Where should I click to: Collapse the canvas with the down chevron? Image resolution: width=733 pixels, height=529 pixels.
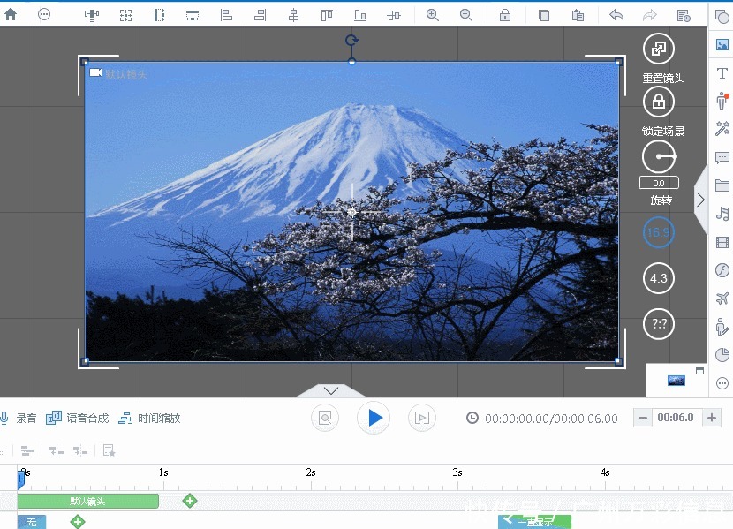coord(331,390)
